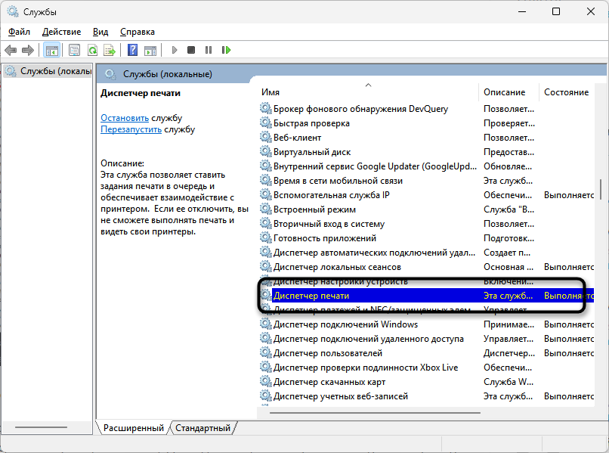Open the Файл menu

[19, 32]
